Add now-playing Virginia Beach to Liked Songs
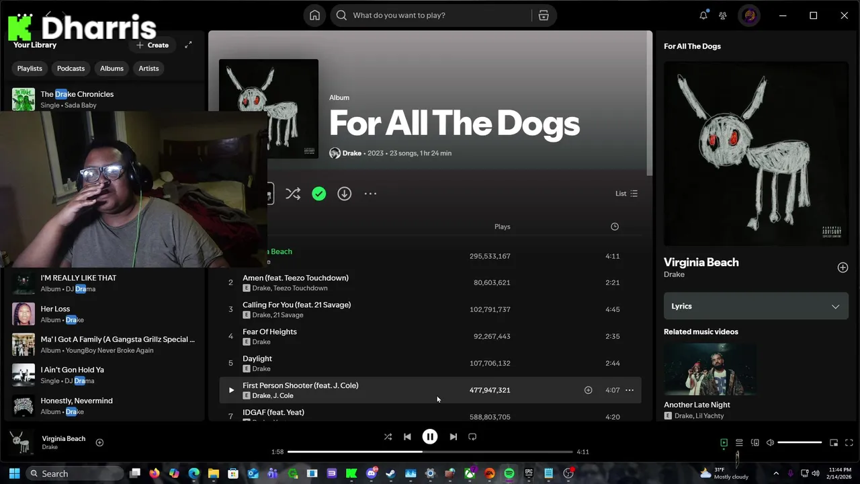860x484 pixels. (x=99, y=442)
